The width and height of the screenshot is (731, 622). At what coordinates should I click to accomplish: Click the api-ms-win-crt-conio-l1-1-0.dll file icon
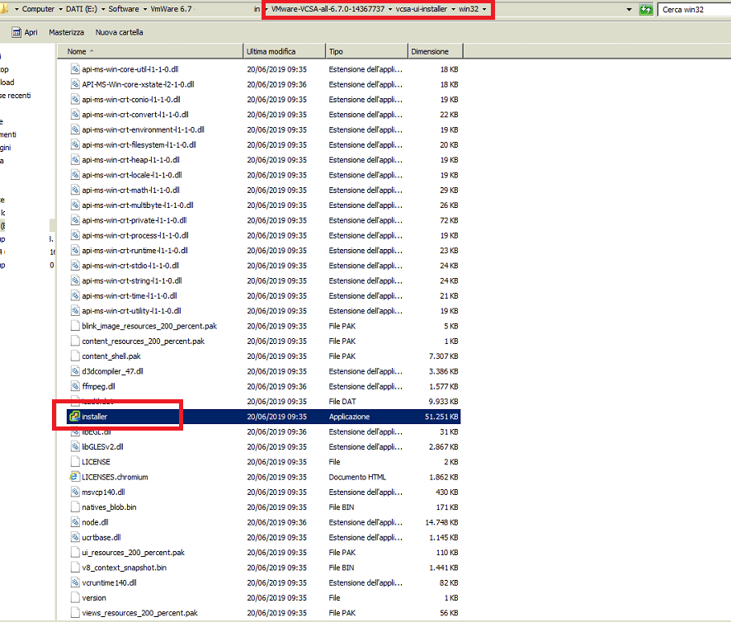(74, 99)
